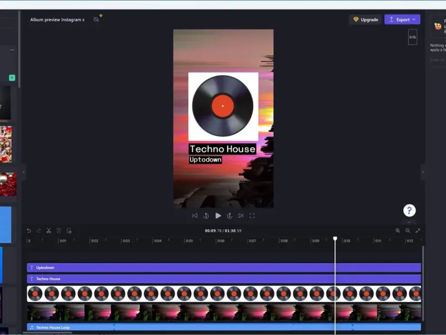This screenshot has width=446, height=335.
Task: Rename the Album preview Instagram title
Action: click(57, 20)
